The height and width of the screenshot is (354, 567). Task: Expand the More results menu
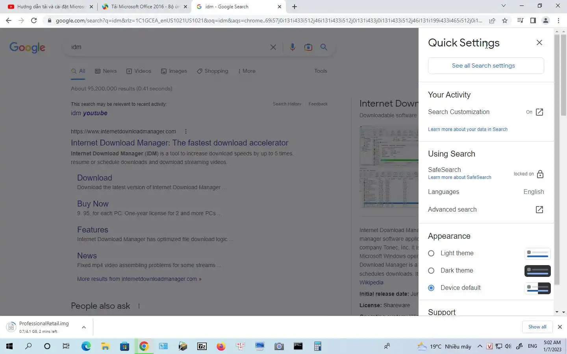[247, 71]
